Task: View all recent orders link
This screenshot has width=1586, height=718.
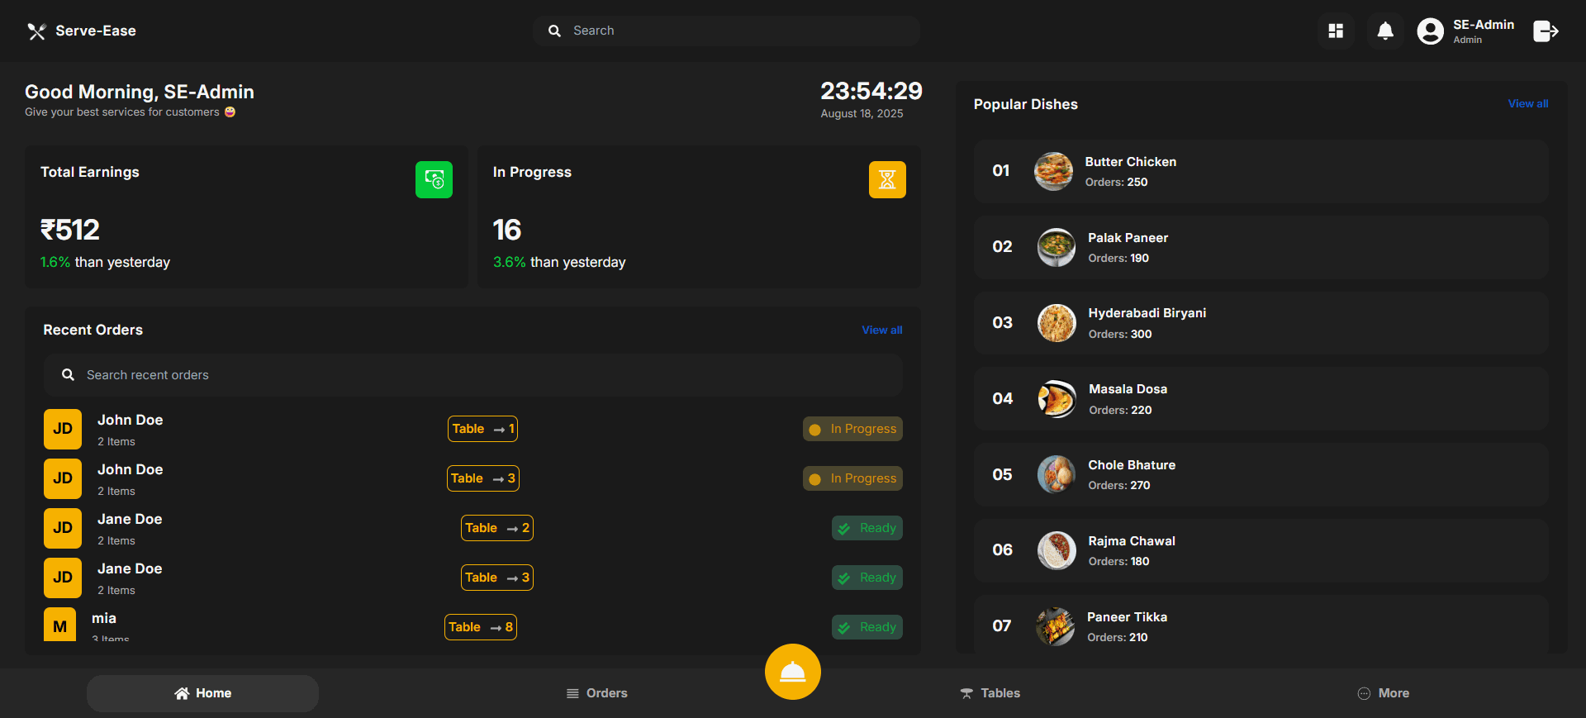Action: (881, 330)
